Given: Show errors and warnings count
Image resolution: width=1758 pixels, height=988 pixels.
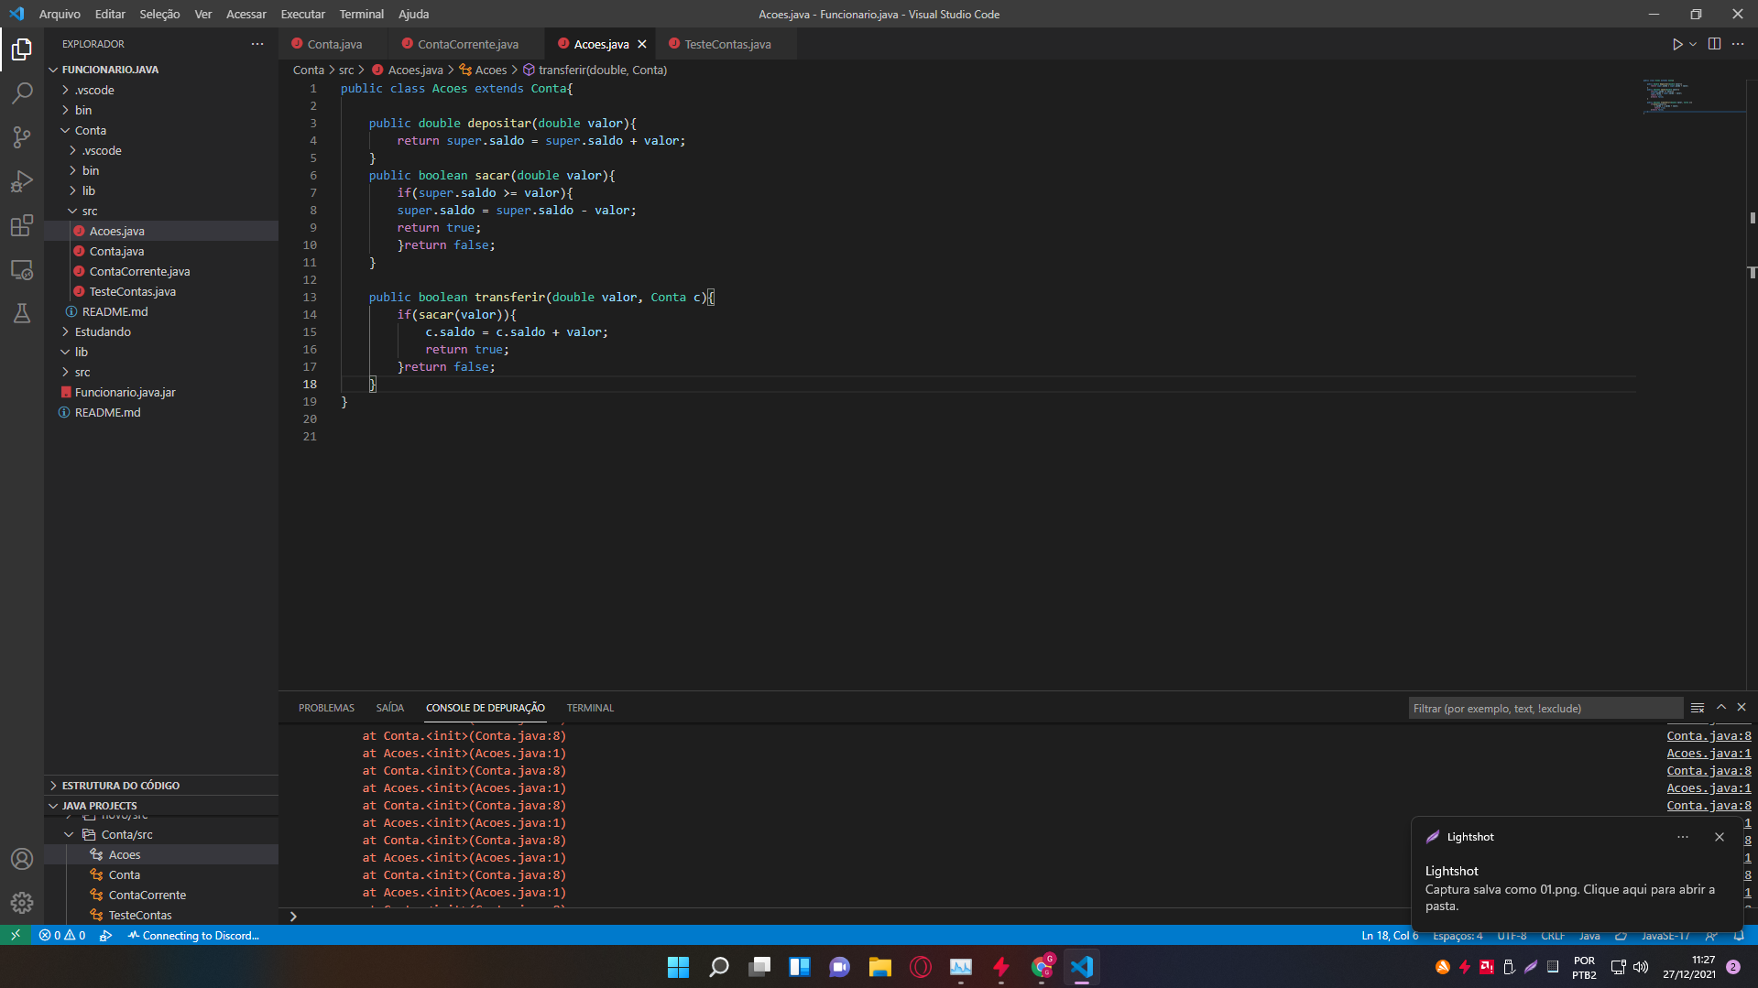Looking at the screenshot, I should [62, 935].
